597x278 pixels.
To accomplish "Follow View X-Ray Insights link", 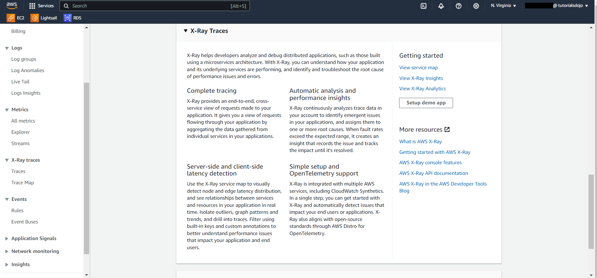I will click(421, 78).
